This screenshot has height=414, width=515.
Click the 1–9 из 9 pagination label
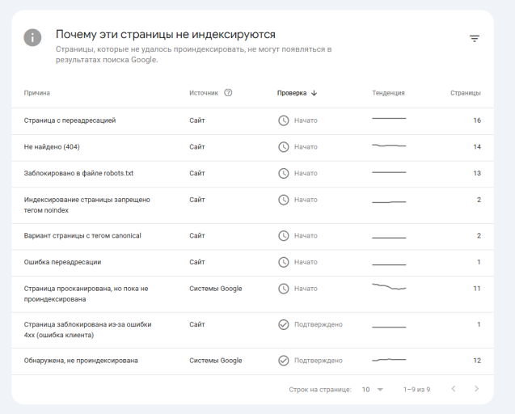coord(416,390)
